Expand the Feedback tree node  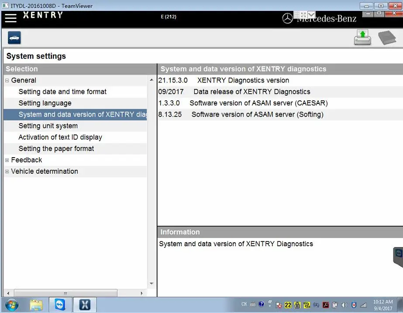click(x=7, y=160)
